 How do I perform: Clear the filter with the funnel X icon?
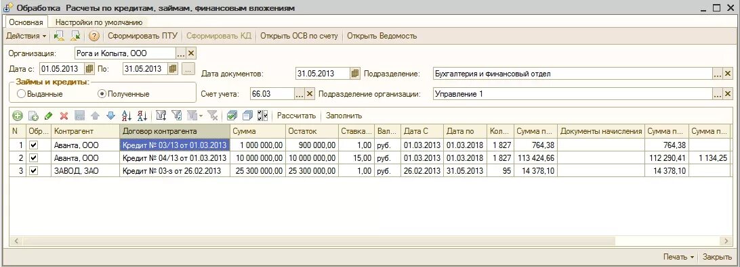(x=212, y=116)
